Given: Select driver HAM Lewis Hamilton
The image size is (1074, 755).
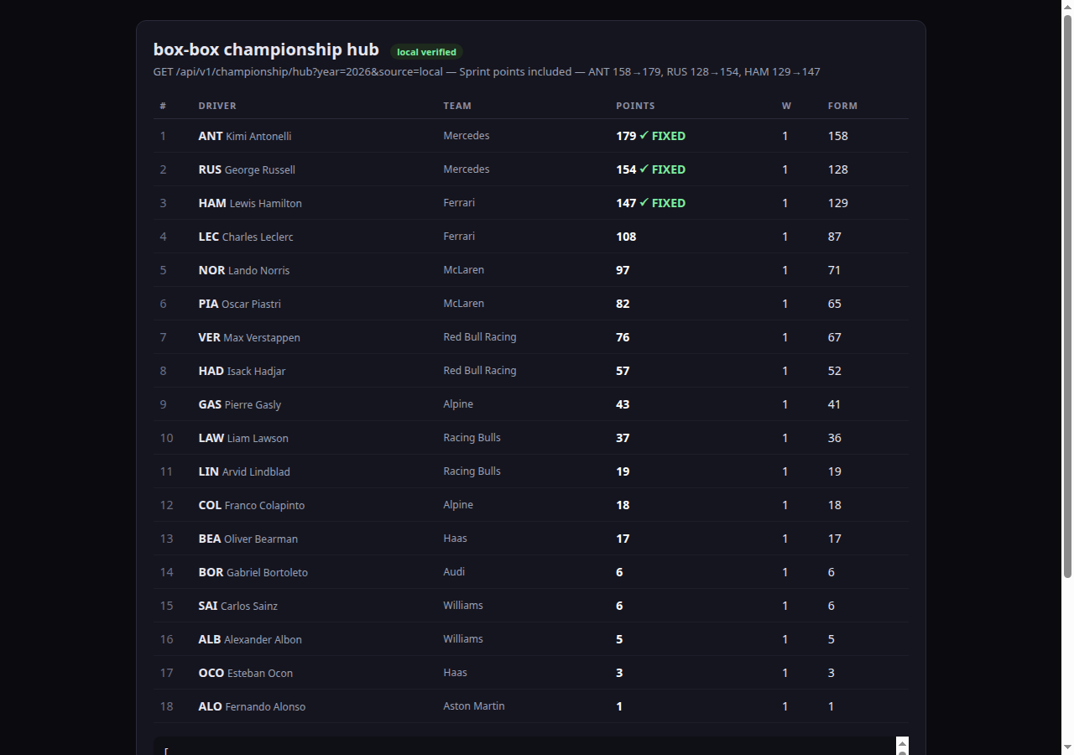Looking at the screenshot, I should tap(250, 203).
